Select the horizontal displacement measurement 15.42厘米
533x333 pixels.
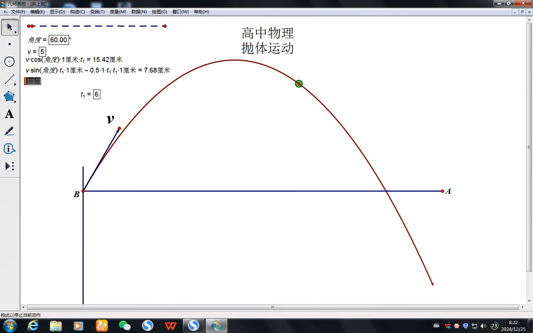pos(74,60)
